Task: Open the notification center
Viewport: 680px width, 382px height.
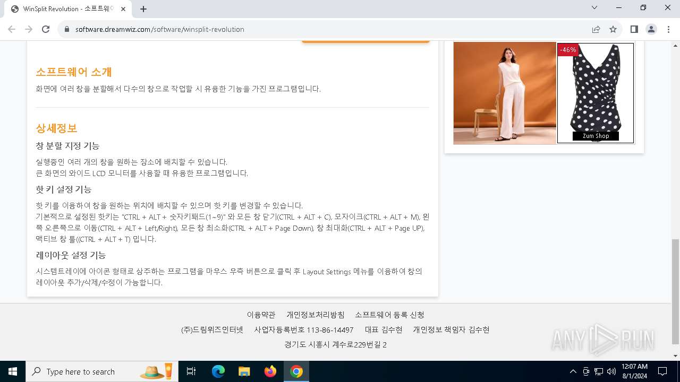Action: (662, 371)
